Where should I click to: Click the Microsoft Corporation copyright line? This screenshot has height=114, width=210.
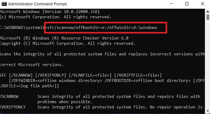click(x=55, y=17)
